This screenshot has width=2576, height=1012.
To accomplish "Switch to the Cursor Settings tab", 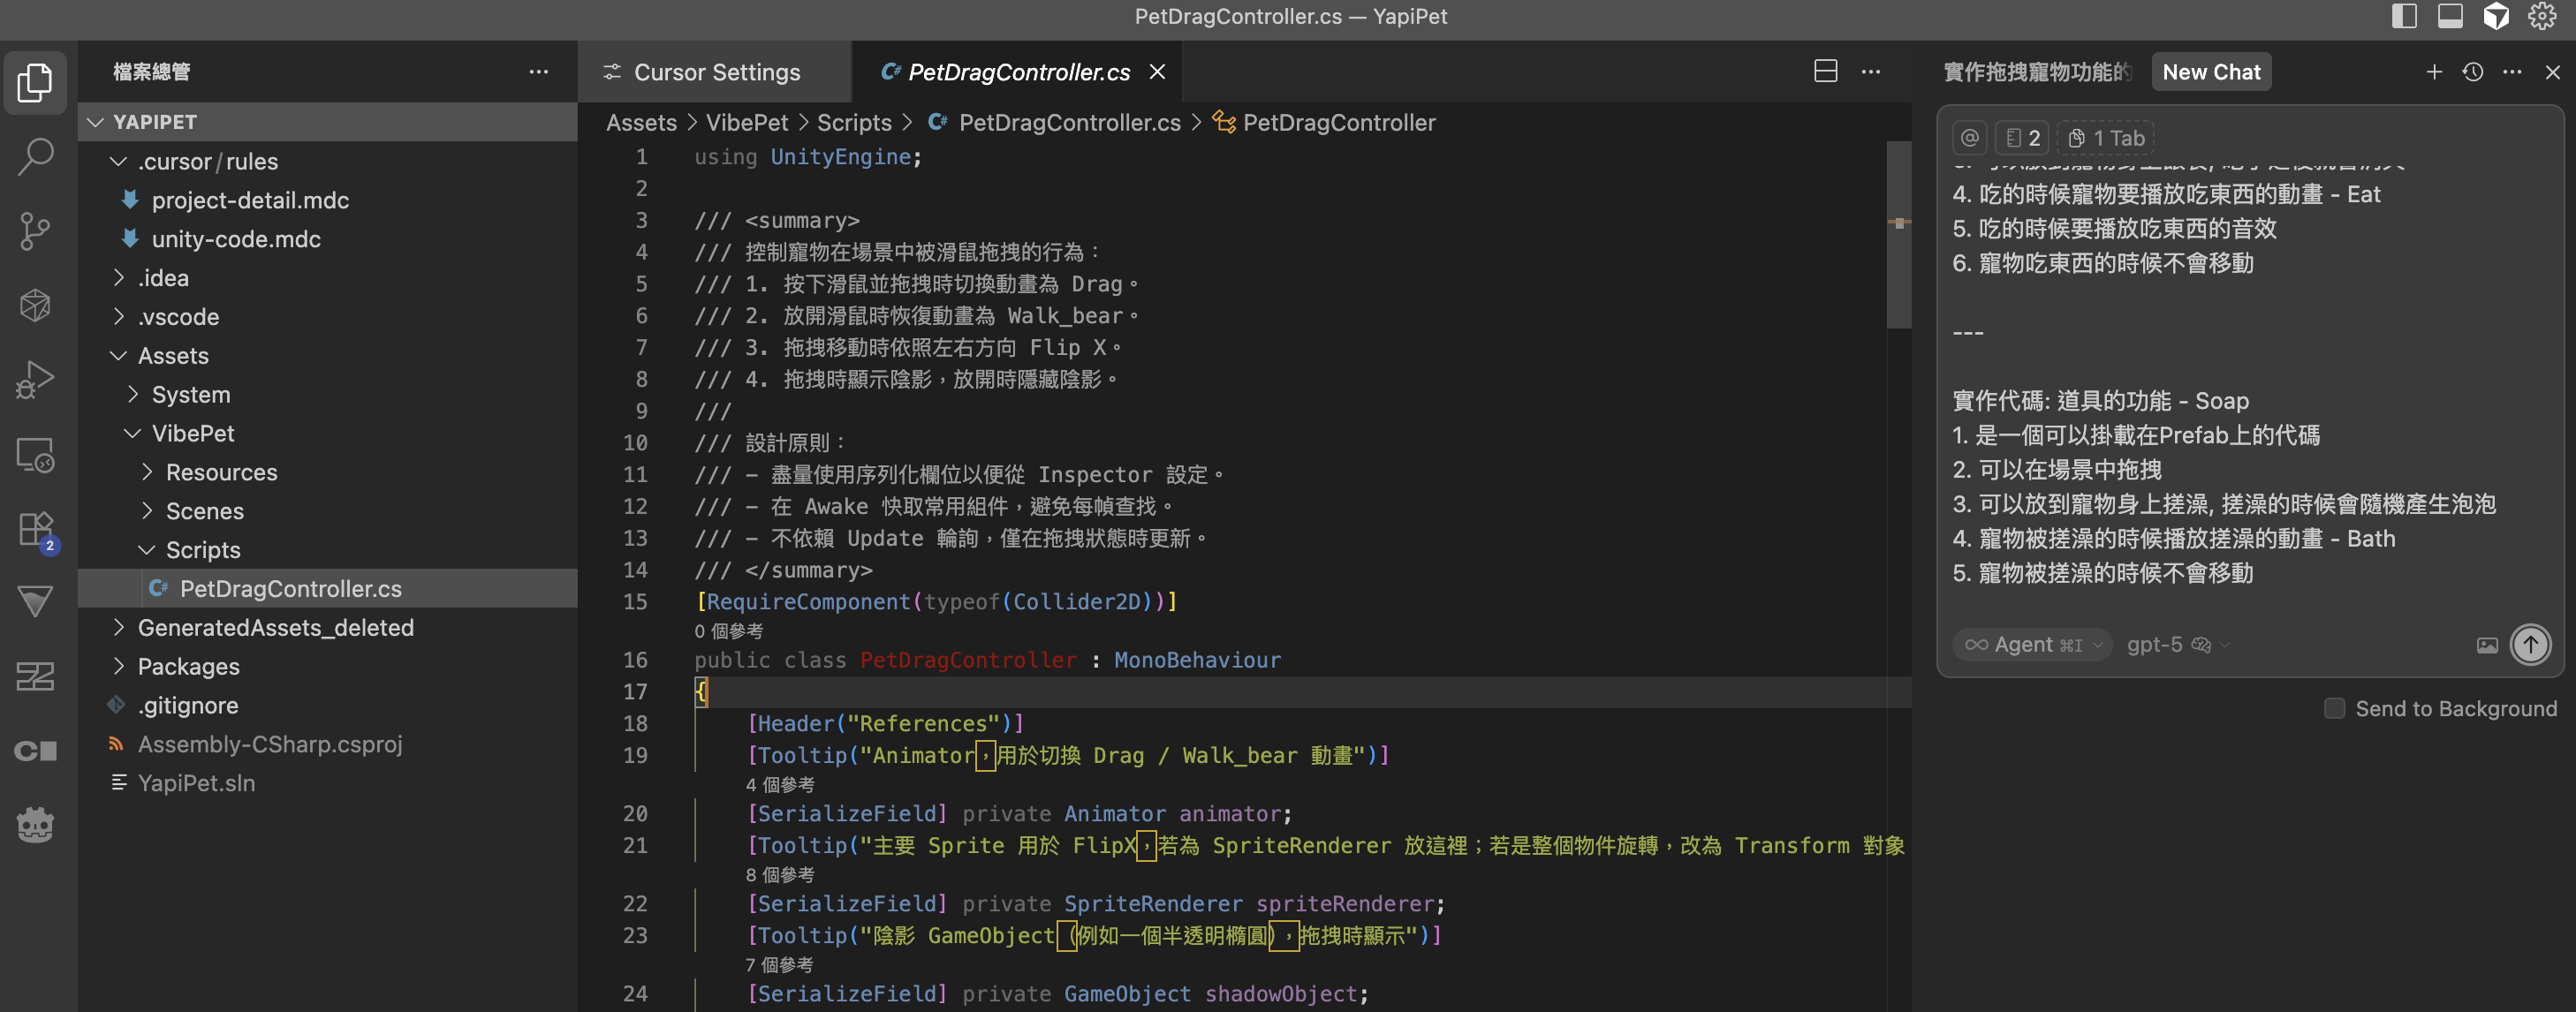I will pyautogui.click(x=715, y=72).
